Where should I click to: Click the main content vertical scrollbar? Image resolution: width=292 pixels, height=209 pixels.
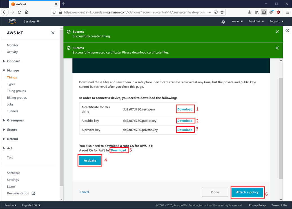(x=281, y=129)
